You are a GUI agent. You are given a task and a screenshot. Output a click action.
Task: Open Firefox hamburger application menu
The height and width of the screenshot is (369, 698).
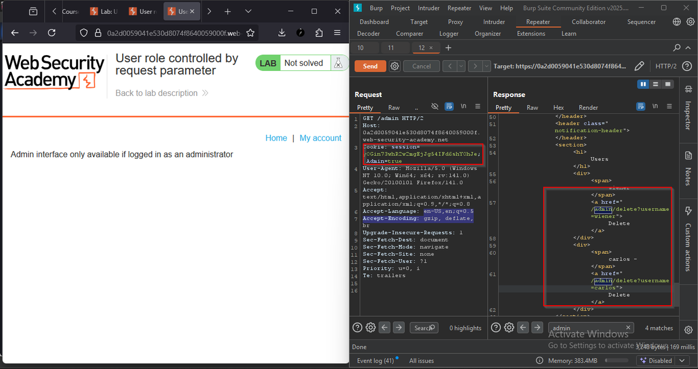pyautogui.click(x=337, y=33)
